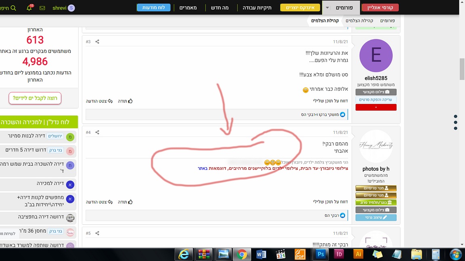
Task: Share post #3 via share icon
Action: click(x=97, y=42)
